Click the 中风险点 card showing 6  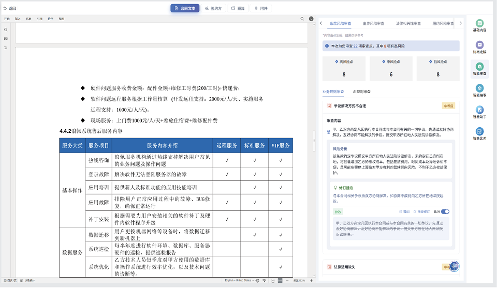pos(391,68)
